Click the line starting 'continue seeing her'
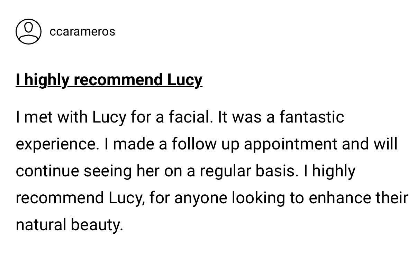 [185, 171]
